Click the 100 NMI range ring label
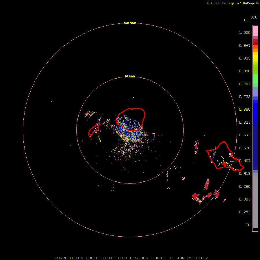 pos(130,23)
